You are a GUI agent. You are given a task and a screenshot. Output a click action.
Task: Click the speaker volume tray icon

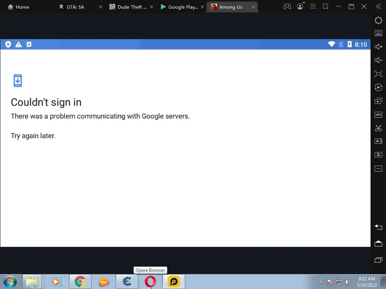pos(348,282)
